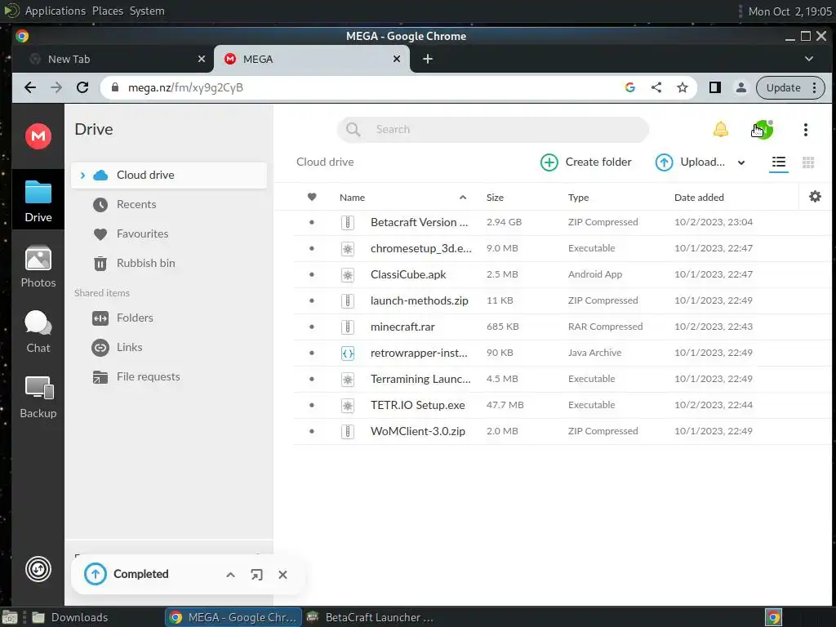Share this page icon in address bar

(656, 88)
